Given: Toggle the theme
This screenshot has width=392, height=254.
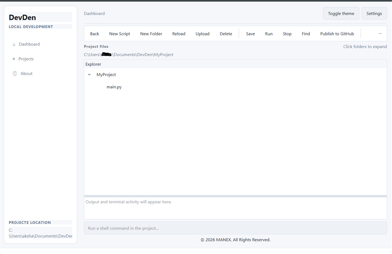Looking at the screenshot, I should [x=341, y=14].
